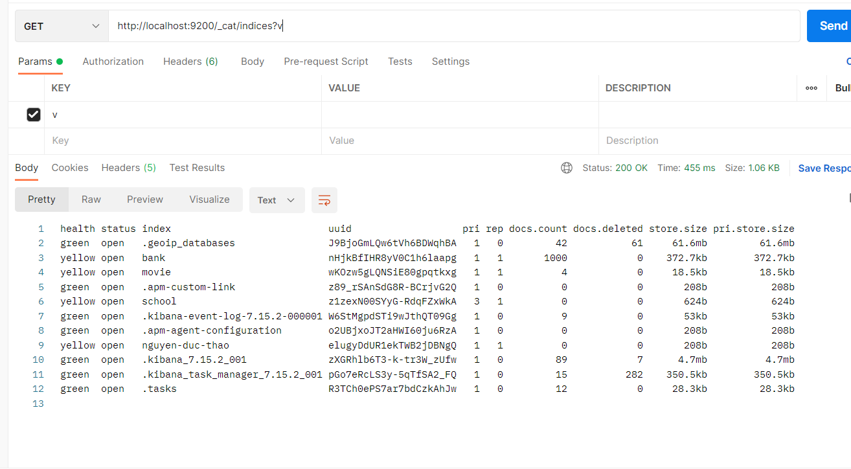Click the request URL input field
851x469 pixels.
[x=454, y=26]
